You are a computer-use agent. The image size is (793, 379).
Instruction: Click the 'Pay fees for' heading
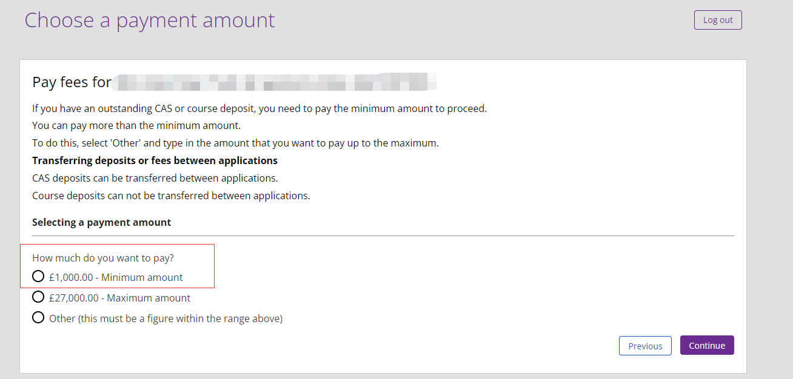click(x=72, y=82)
